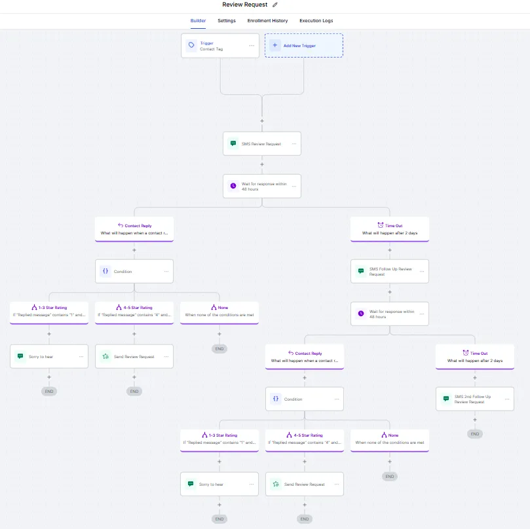Click the SMS 2nd Follow Up Review Request icon

click(x=445, y=399)
